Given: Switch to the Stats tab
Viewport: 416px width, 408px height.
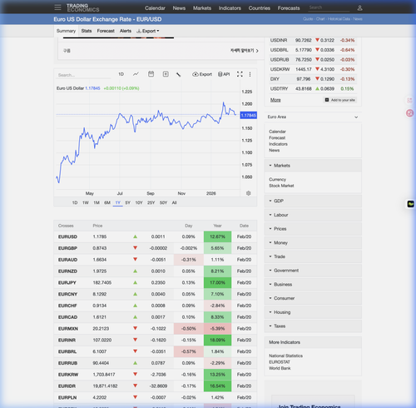Looking at the screenshot, I should (87, 31).
